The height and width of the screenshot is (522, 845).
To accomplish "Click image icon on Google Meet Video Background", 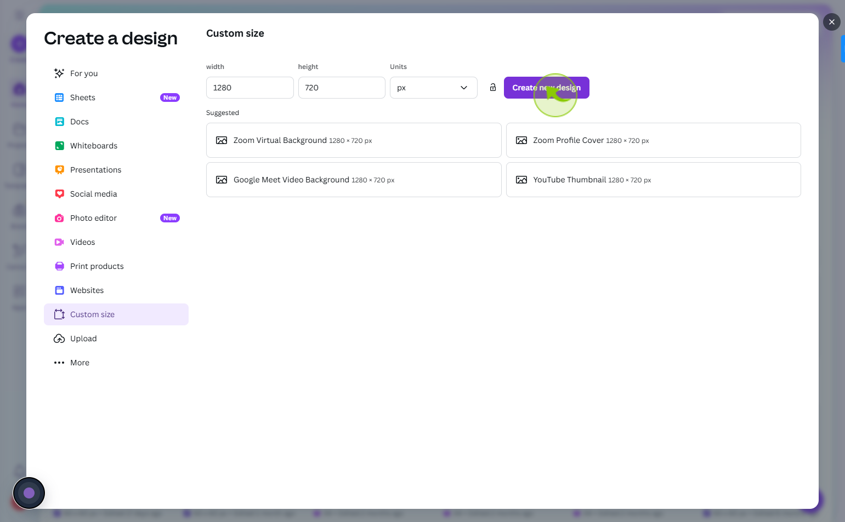I will coord(222,180).
